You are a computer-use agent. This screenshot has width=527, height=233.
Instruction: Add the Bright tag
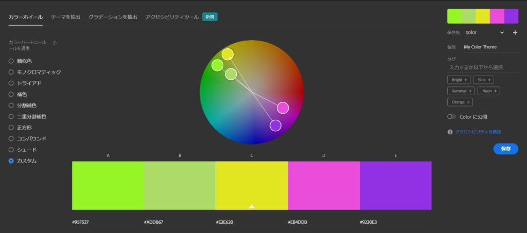(x=459, y=80)
